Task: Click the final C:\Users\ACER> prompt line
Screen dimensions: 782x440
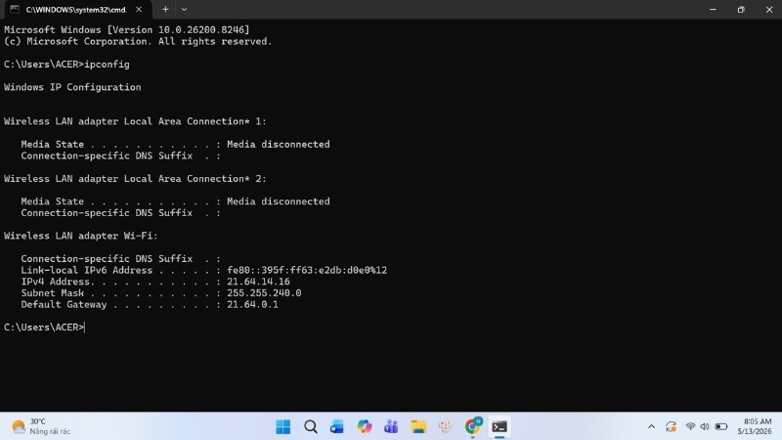Action: 44,328
